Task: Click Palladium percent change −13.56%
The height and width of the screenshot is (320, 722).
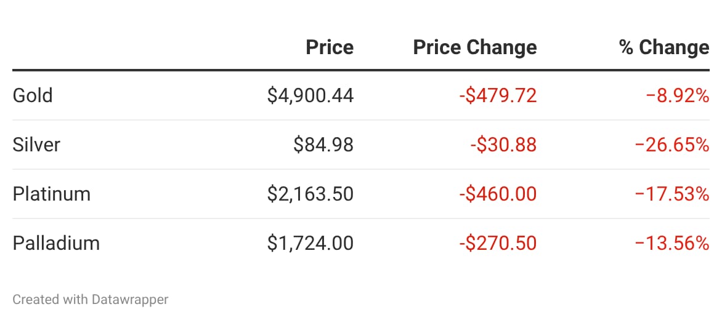Action: (672, 243)
